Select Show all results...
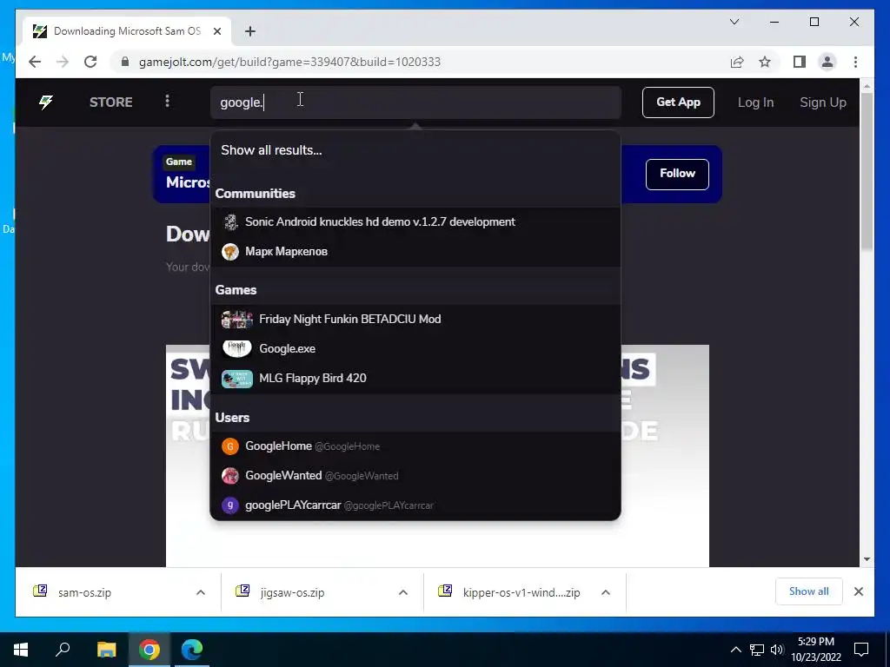The image size is (890, 667). (271, 150)
